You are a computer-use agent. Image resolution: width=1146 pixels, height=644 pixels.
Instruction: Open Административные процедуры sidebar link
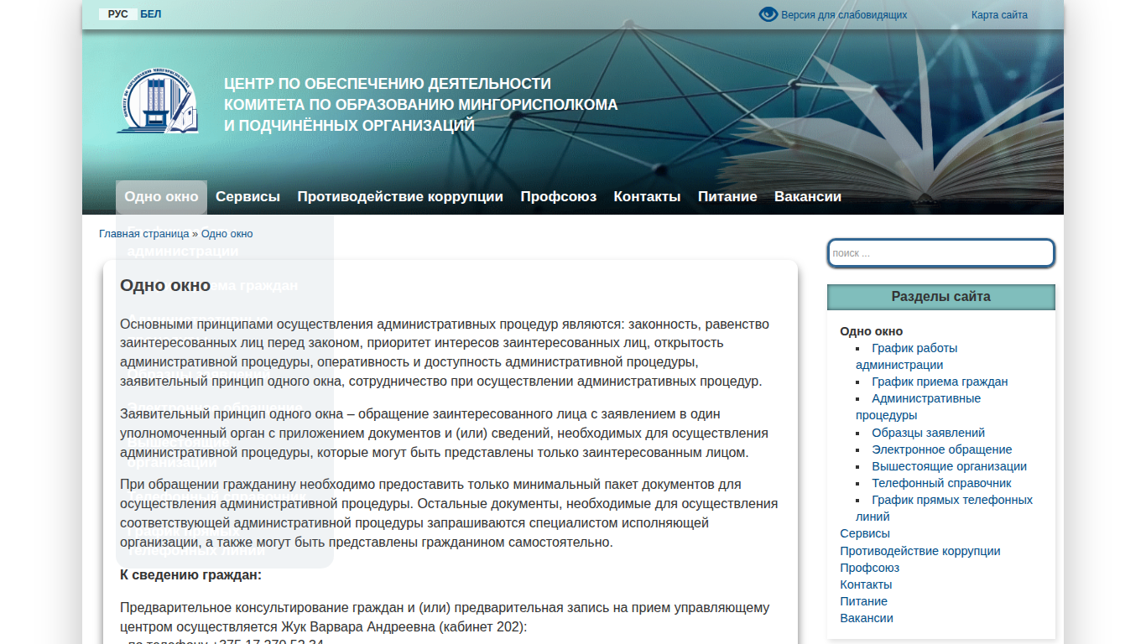(x=918, y=407)
